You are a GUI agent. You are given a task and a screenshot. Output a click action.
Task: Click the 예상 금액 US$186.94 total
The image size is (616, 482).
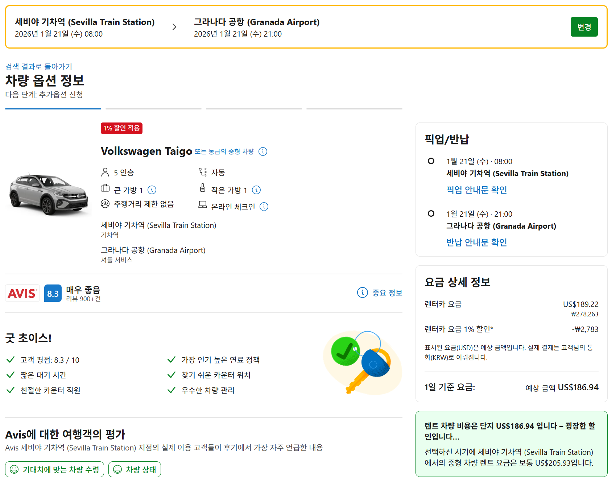(562, 387)
